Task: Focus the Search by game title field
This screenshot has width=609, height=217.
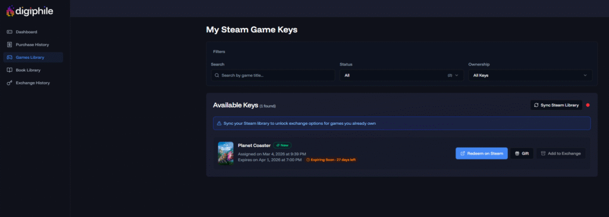Action: coord(273,76)
